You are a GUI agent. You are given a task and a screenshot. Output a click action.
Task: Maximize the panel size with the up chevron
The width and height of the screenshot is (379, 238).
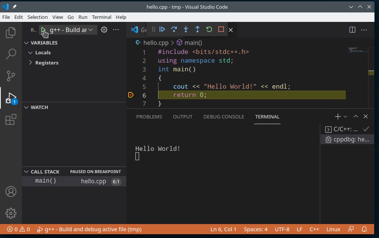click(356, 117)
